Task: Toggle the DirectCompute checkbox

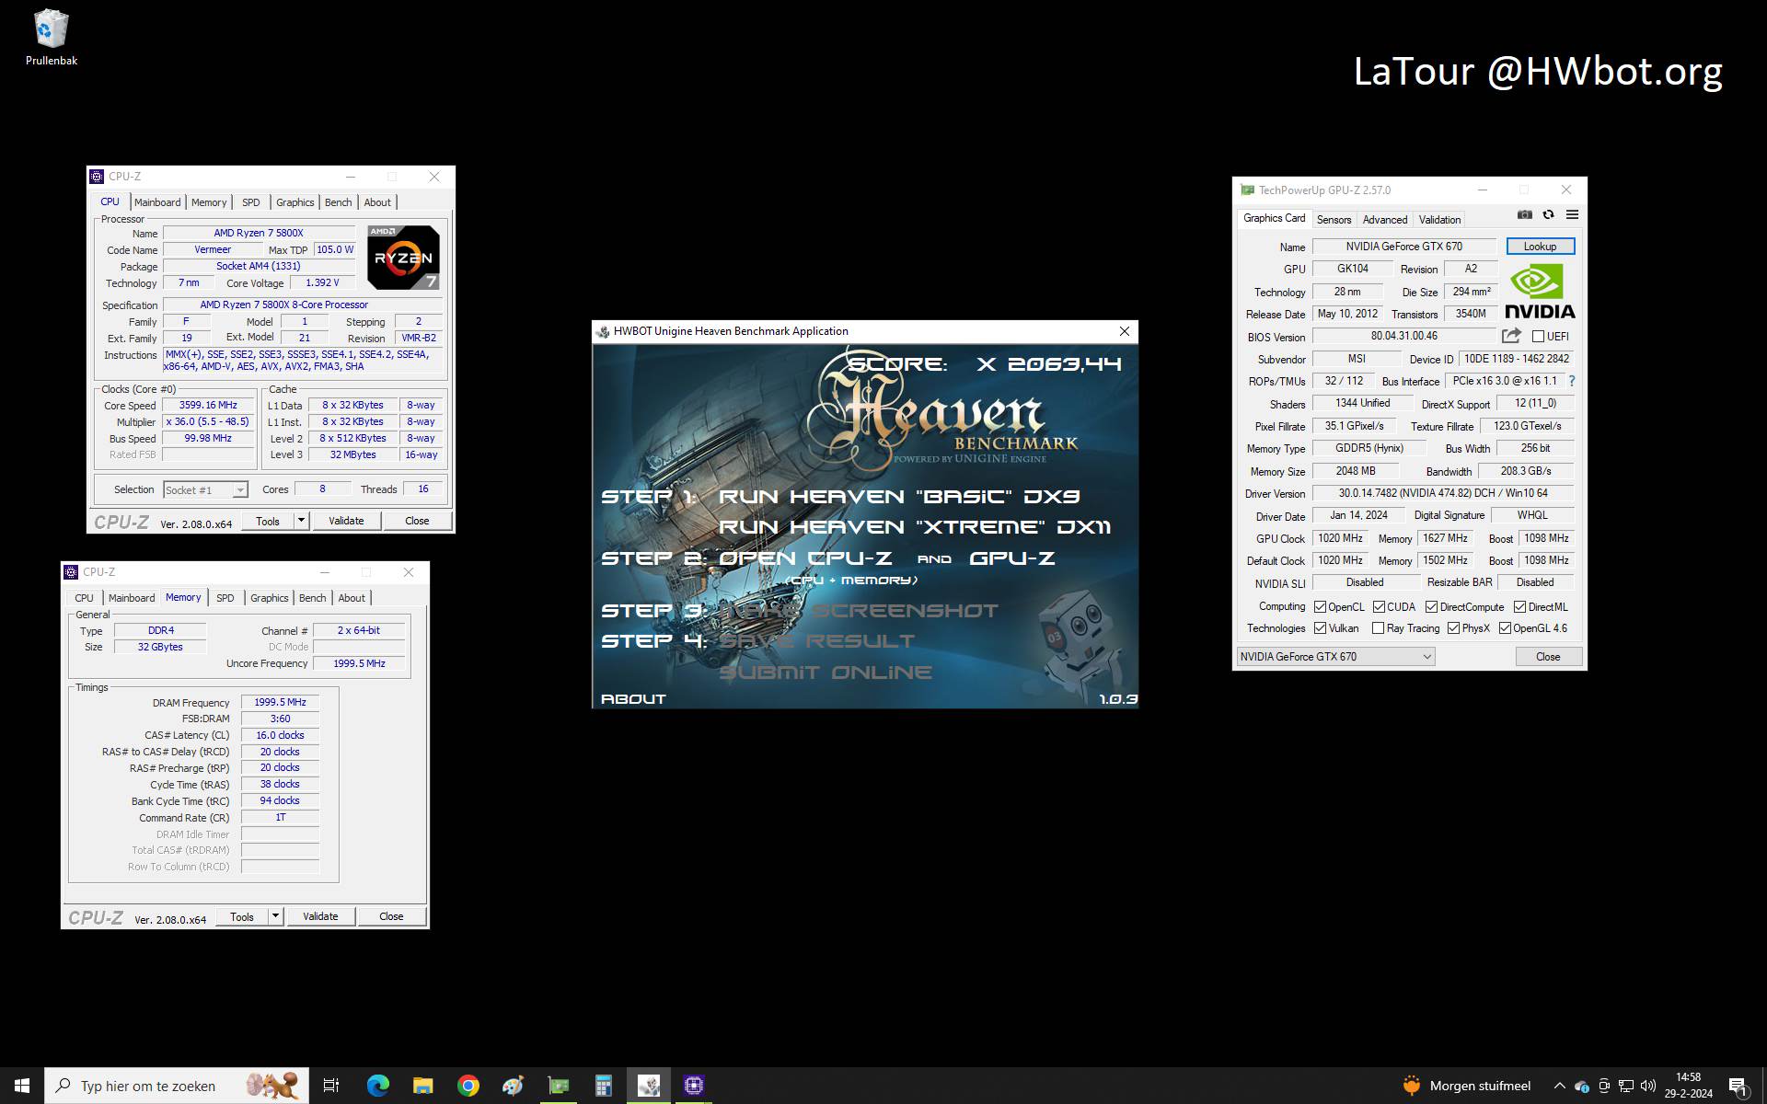Action: pos(1431,607)
